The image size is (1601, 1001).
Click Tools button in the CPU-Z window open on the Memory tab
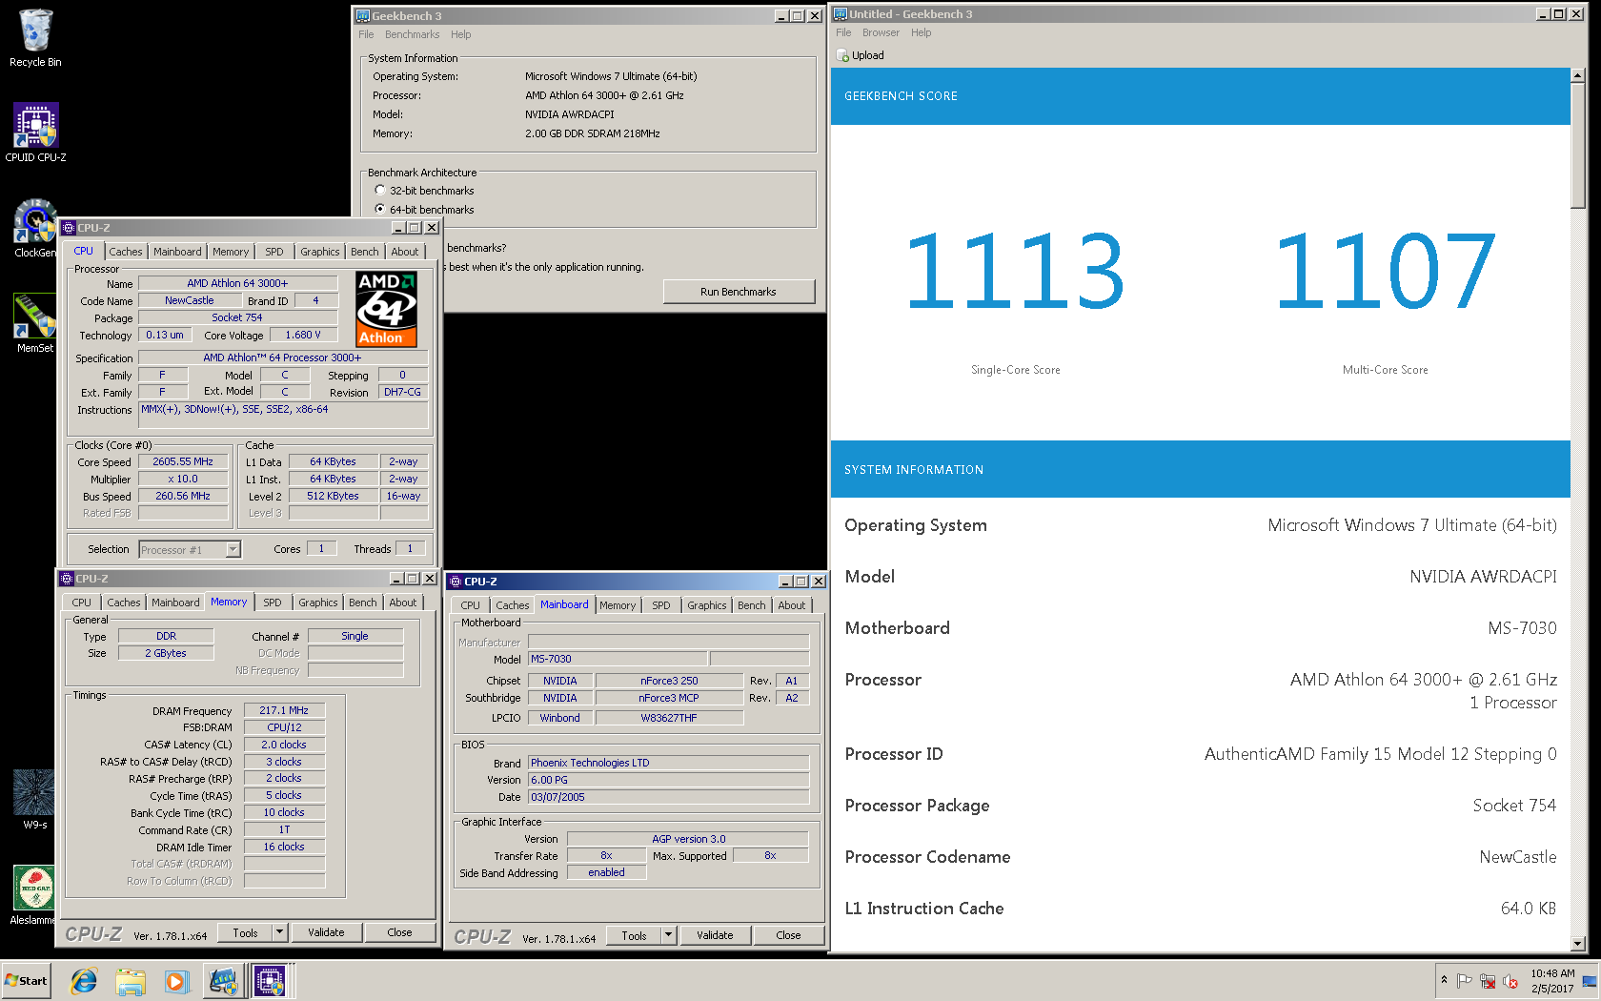[x=246, y=932]
